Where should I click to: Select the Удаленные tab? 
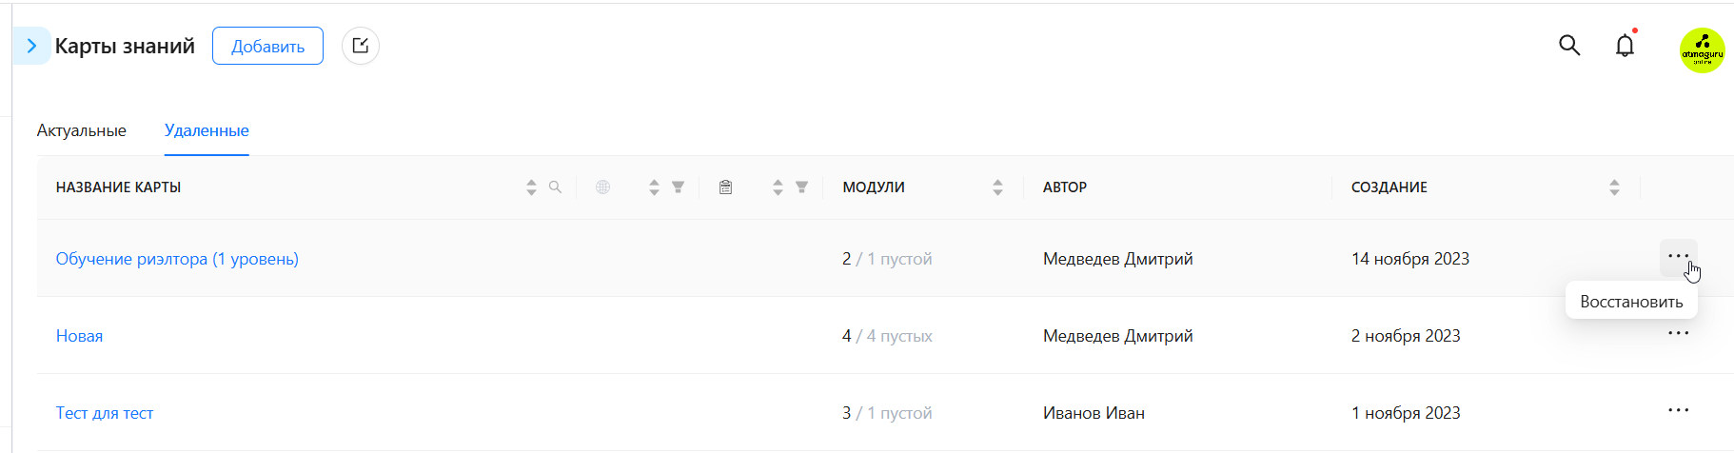(207, 130)
